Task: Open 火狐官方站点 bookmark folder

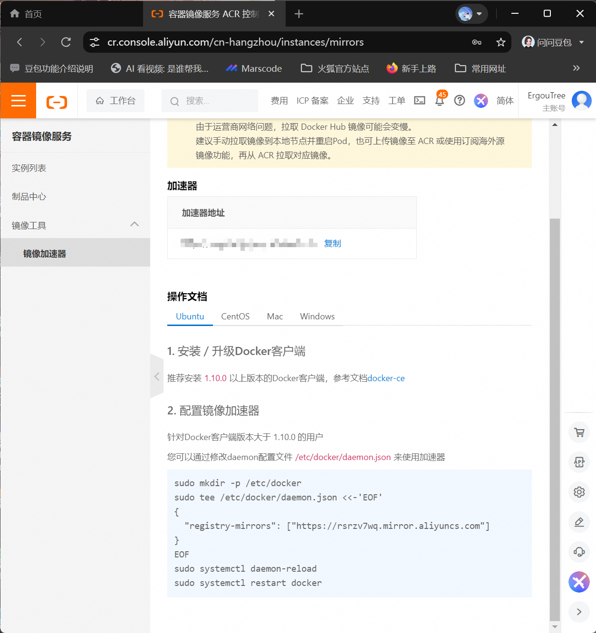Action: pos(335,68)
